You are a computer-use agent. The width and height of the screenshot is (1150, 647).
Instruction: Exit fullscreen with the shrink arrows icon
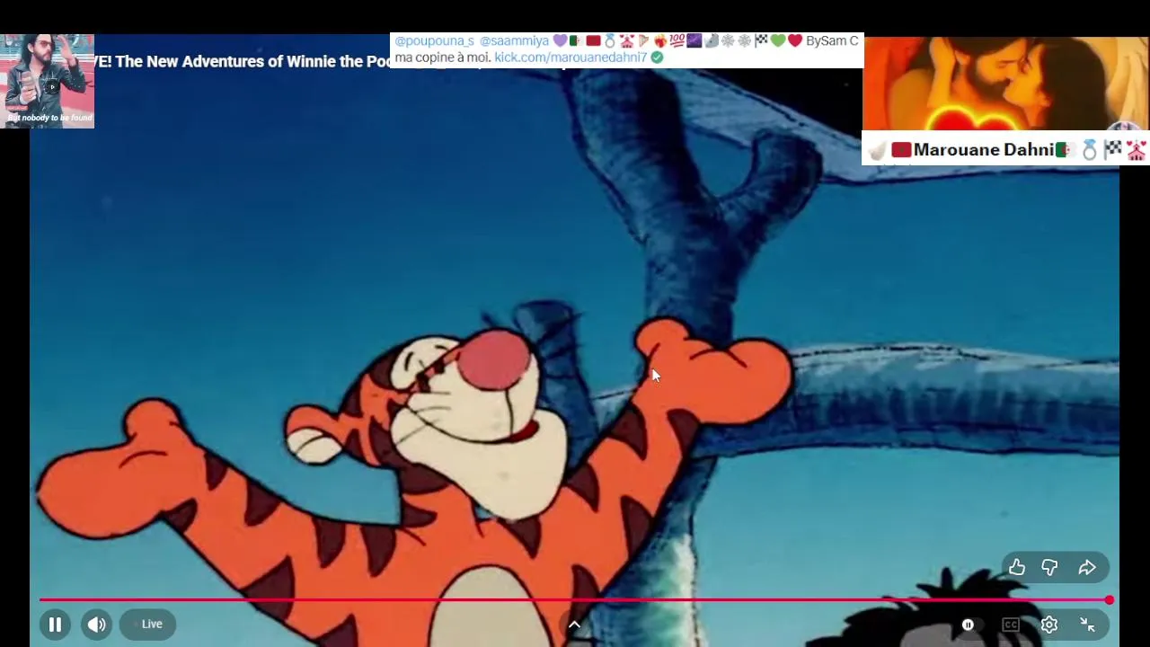1087,625
